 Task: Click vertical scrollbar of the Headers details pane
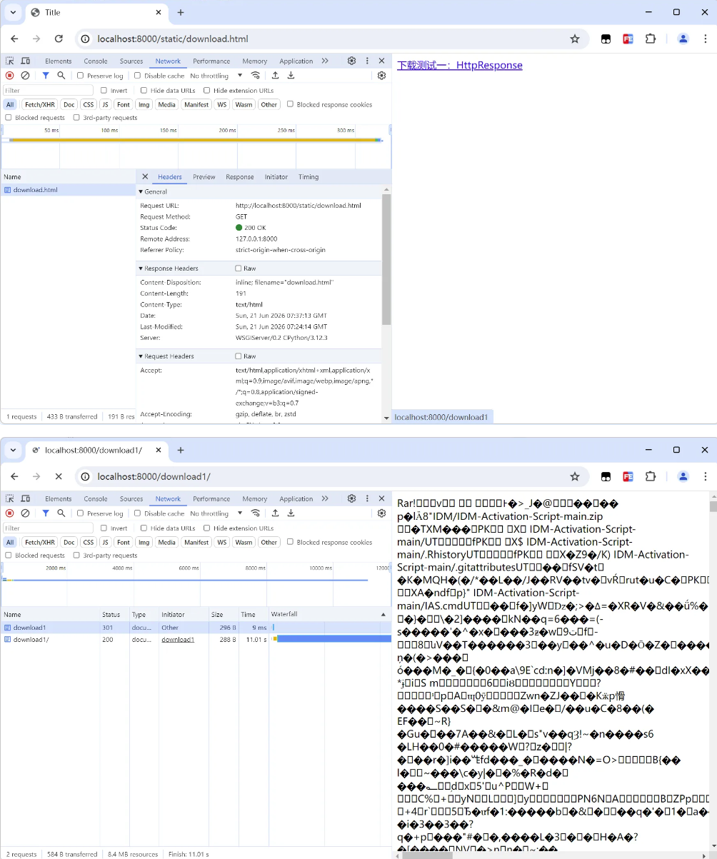[386, 258]
